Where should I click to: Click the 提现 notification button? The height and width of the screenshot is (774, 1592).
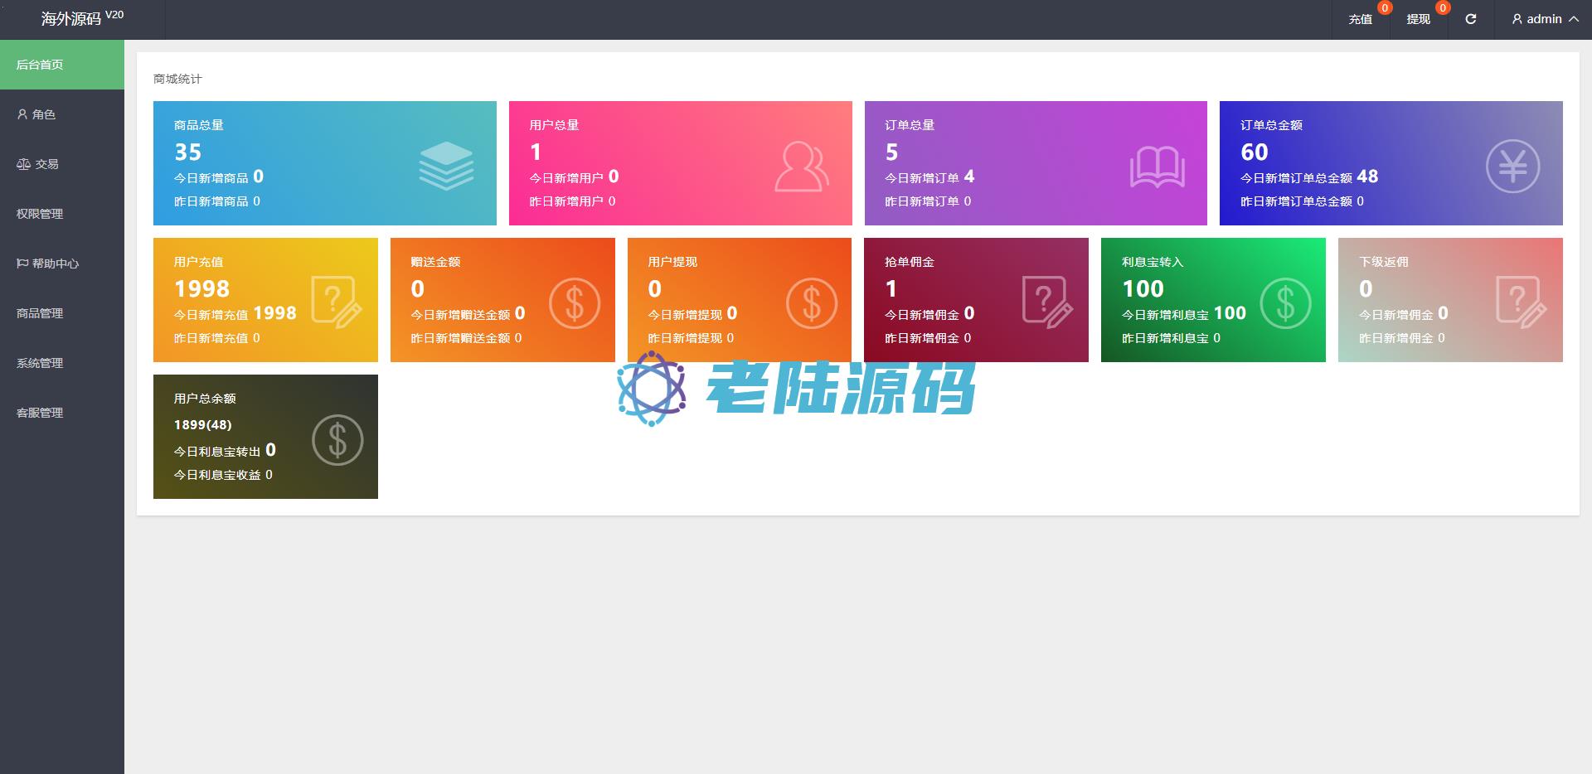click(x=1418, y=19)
